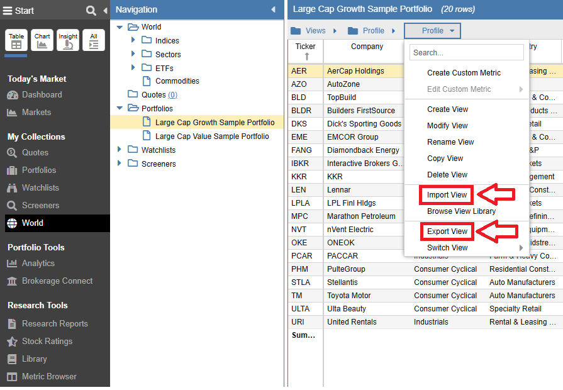Click the Stock Ratings star icon
Image resolution: width=563 pixels, height=390 pixels.
click(12, 342)
